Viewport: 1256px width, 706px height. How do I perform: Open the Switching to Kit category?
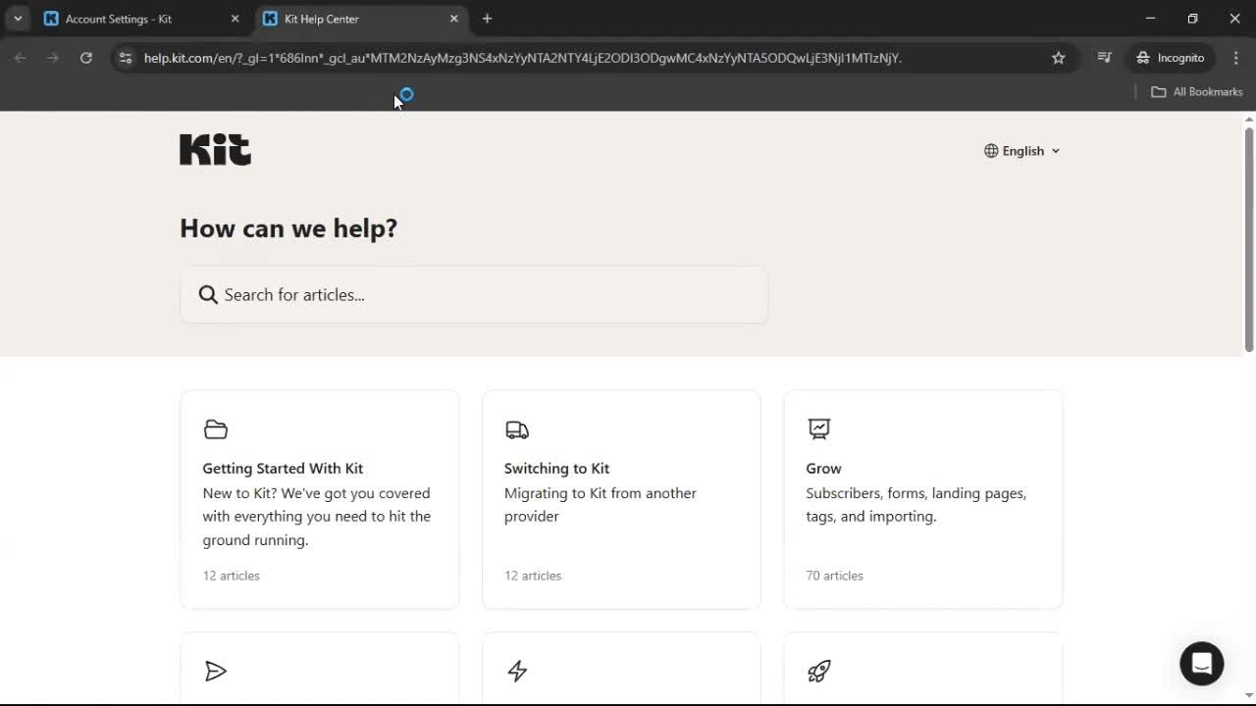click(621, 498)
